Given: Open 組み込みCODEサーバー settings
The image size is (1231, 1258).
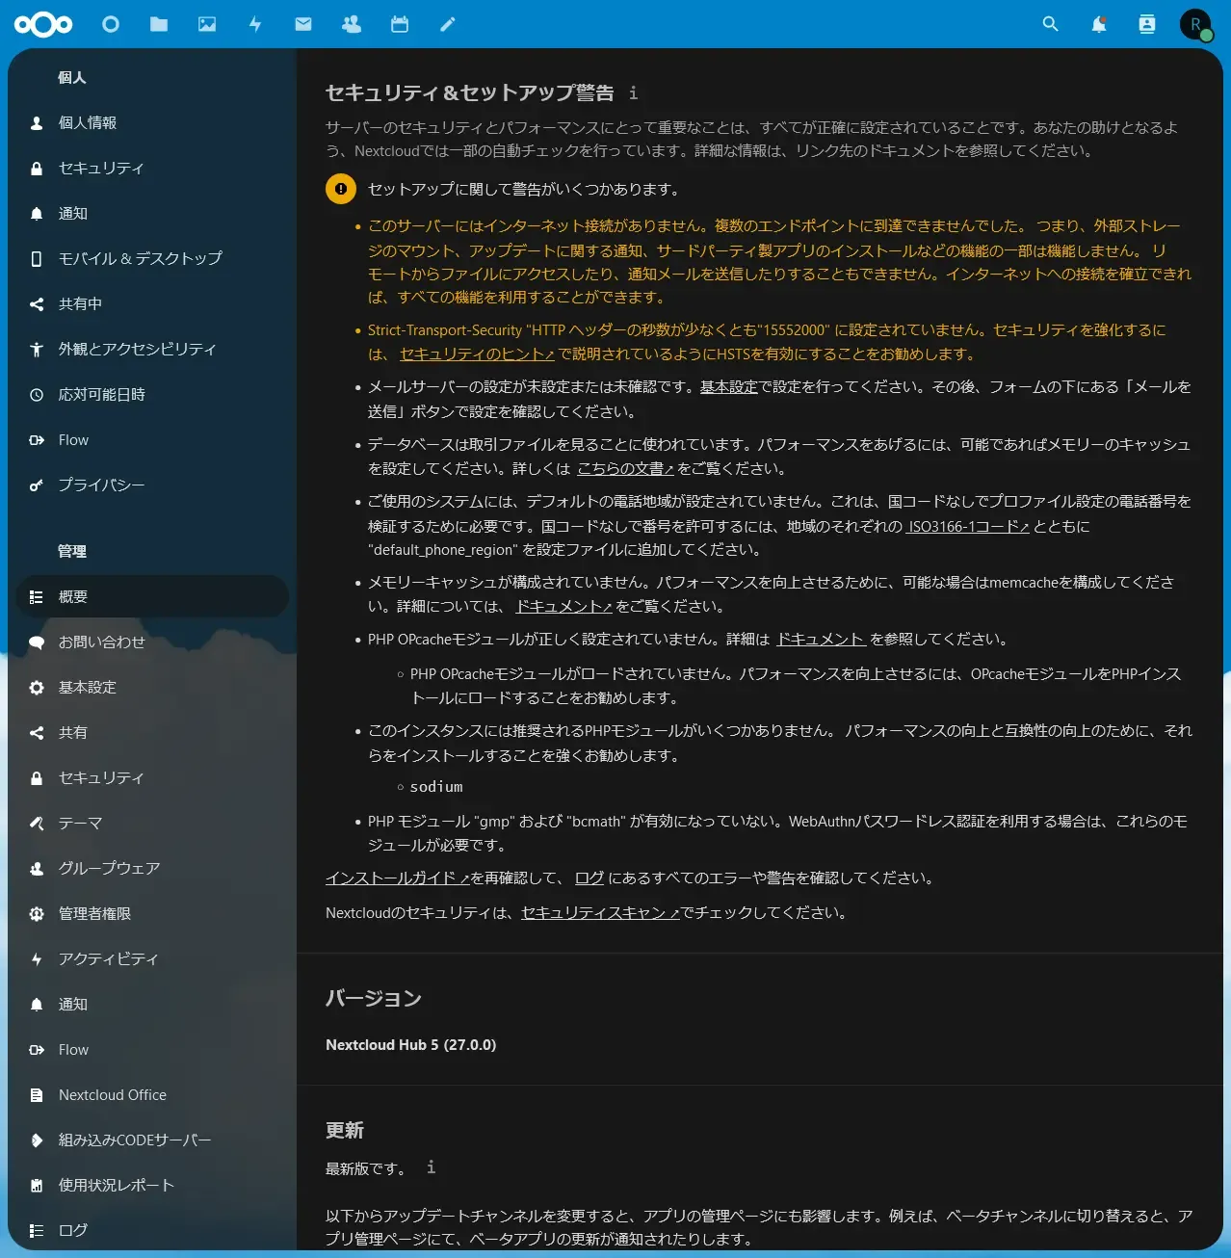Looking at the screenshot, I should point(152,1140).
